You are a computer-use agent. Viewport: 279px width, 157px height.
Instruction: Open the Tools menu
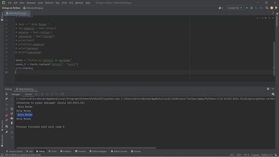[64, 3]
